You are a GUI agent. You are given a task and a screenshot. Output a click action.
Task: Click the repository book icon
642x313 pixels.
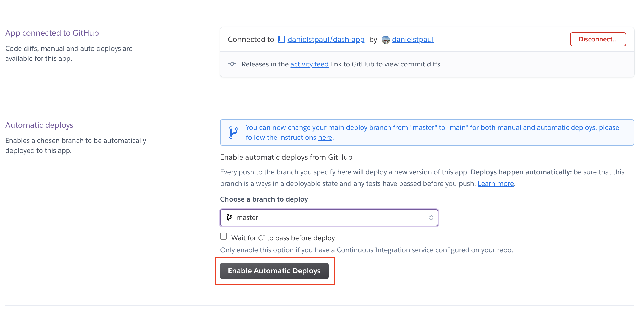point(281,40)
